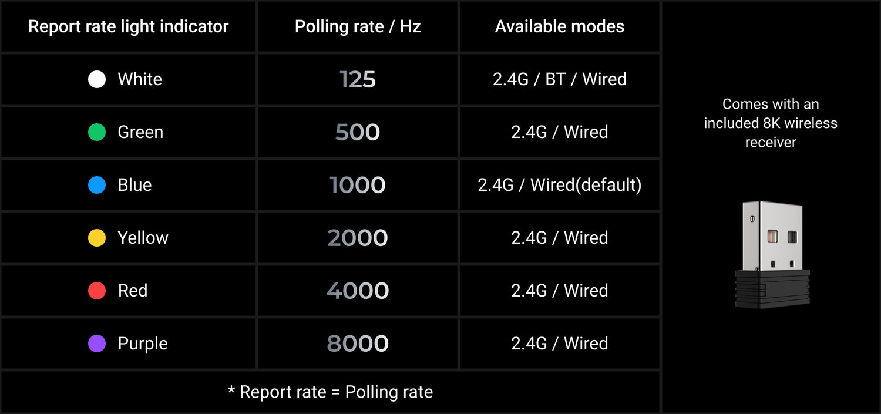Click the purple indicator dot
The height and width of the screenshot is (414, 881).
(x=97, y=344)
